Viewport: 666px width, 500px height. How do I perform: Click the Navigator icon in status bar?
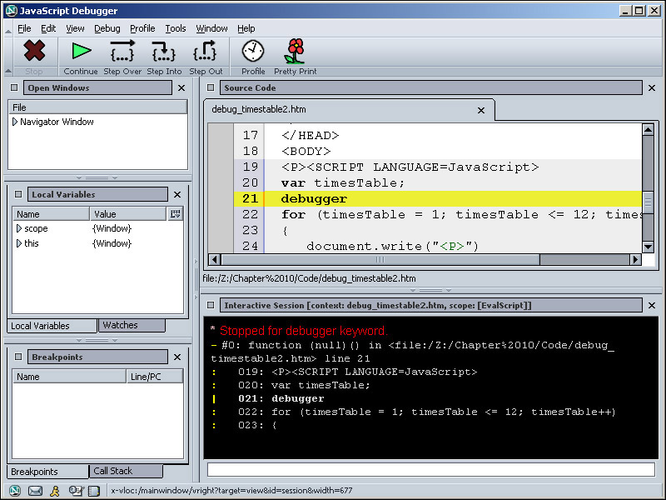[15, 491]
